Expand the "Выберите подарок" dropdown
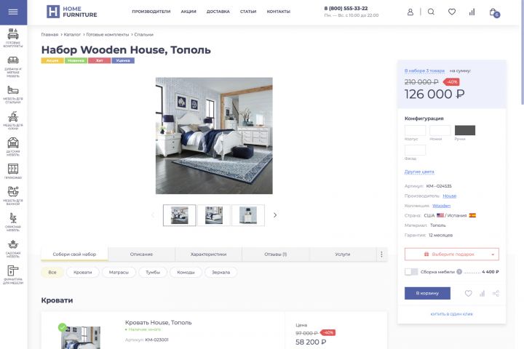 [451, 254]
